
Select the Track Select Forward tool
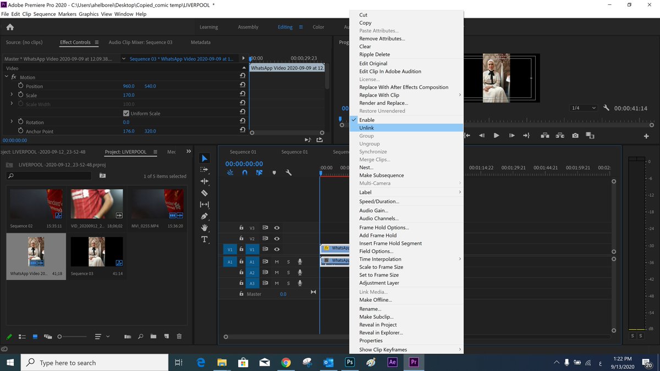tap(204, 170)
